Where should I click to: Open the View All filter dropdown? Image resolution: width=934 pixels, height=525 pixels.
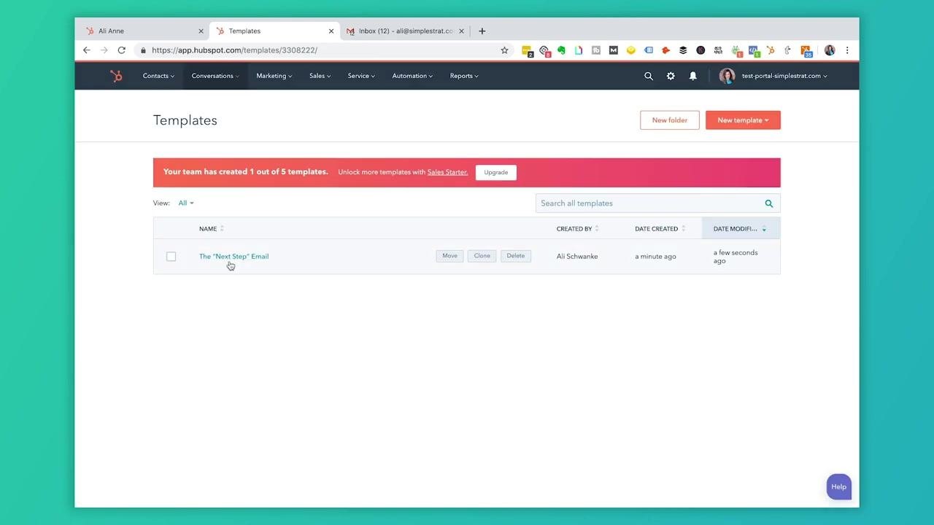pos(186,203)
